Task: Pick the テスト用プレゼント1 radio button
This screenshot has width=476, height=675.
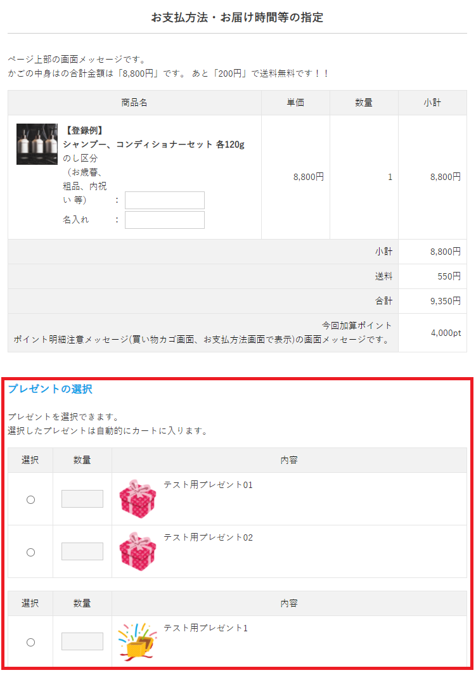Action: pos(30,642)
